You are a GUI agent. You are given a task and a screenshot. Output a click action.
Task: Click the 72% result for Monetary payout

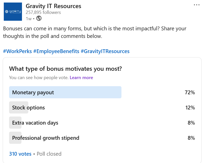pyautogui.click(x=190, y=92)
